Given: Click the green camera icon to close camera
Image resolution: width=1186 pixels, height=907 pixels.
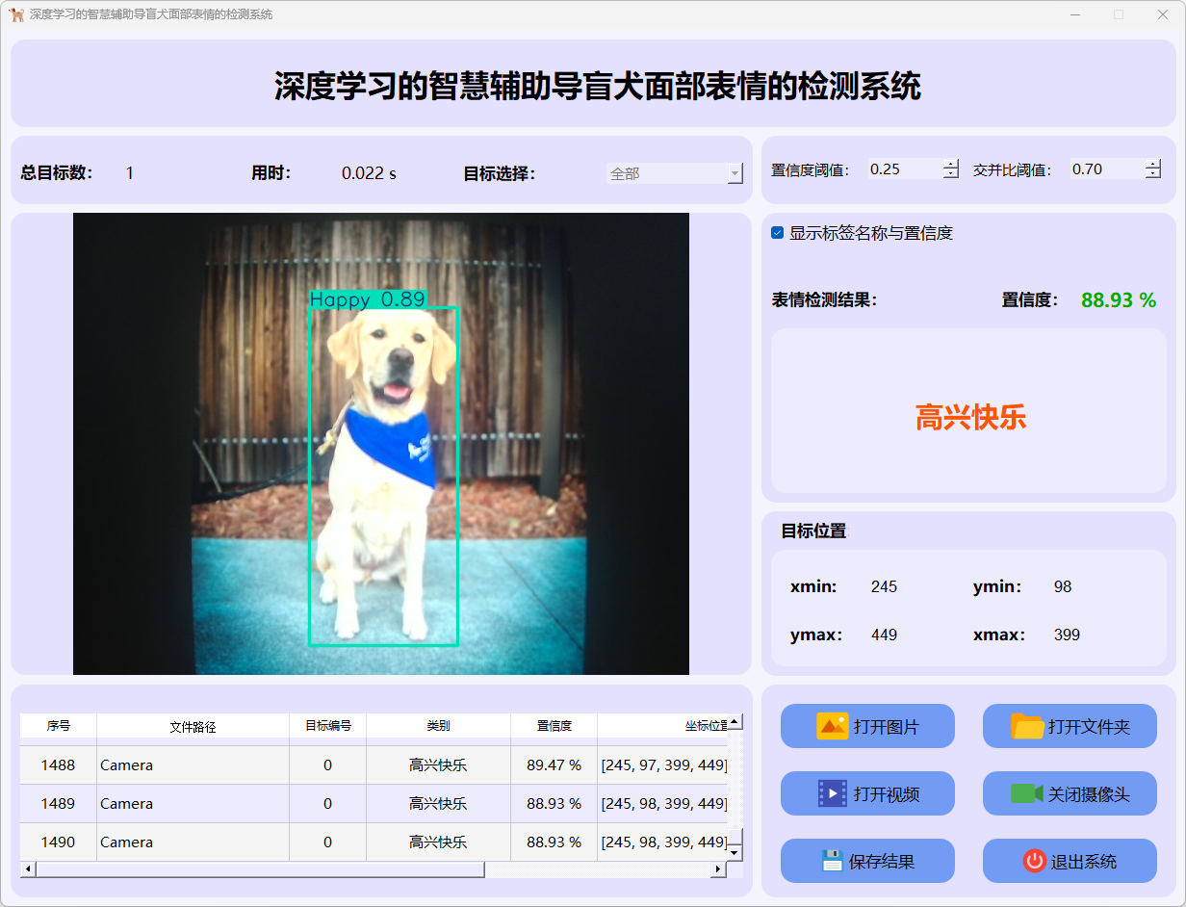Looking at the screenshot, I should coord(1026,793).
